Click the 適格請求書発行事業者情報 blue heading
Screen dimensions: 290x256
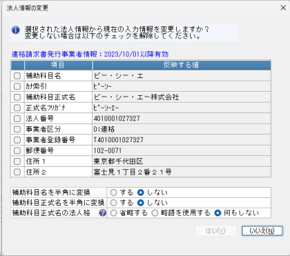90,55
